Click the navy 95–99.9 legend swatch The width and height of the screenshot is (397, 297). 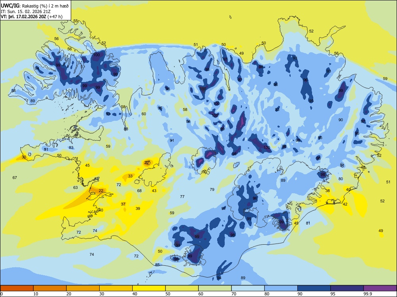(347, 288)
